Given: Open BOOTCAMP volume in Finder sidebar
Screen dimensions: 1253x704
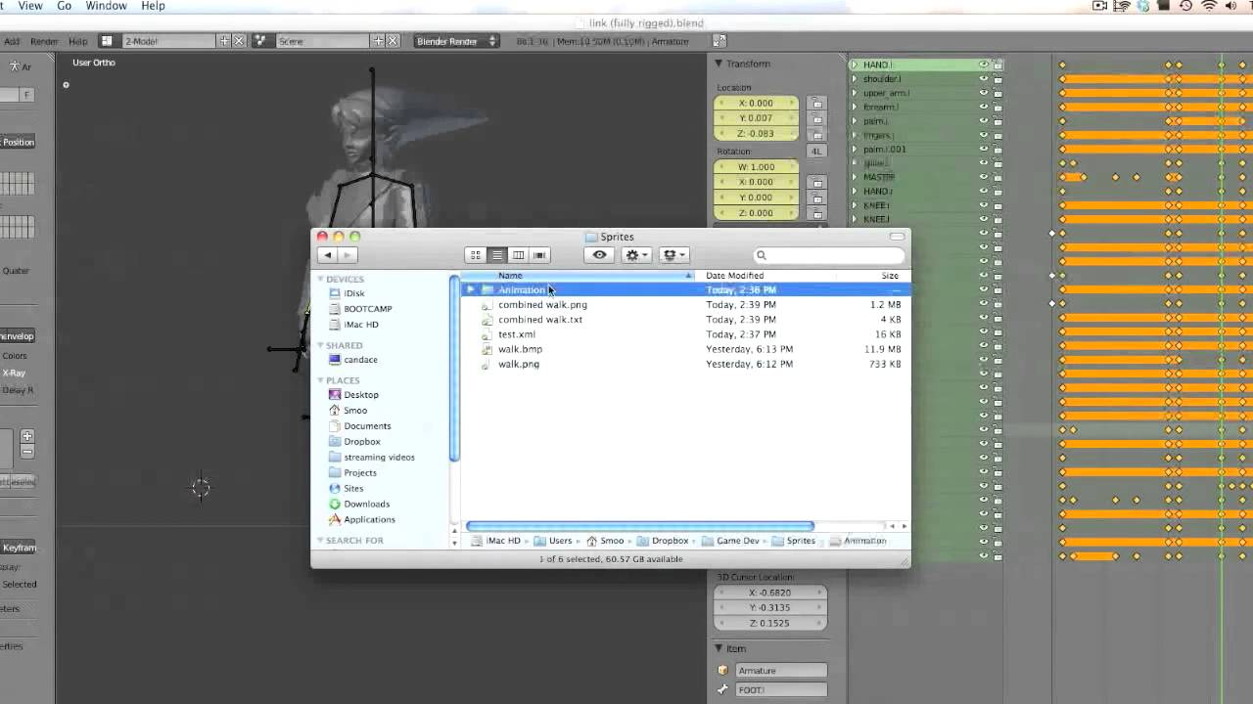Looking at the screenshot, I should 367,309.
